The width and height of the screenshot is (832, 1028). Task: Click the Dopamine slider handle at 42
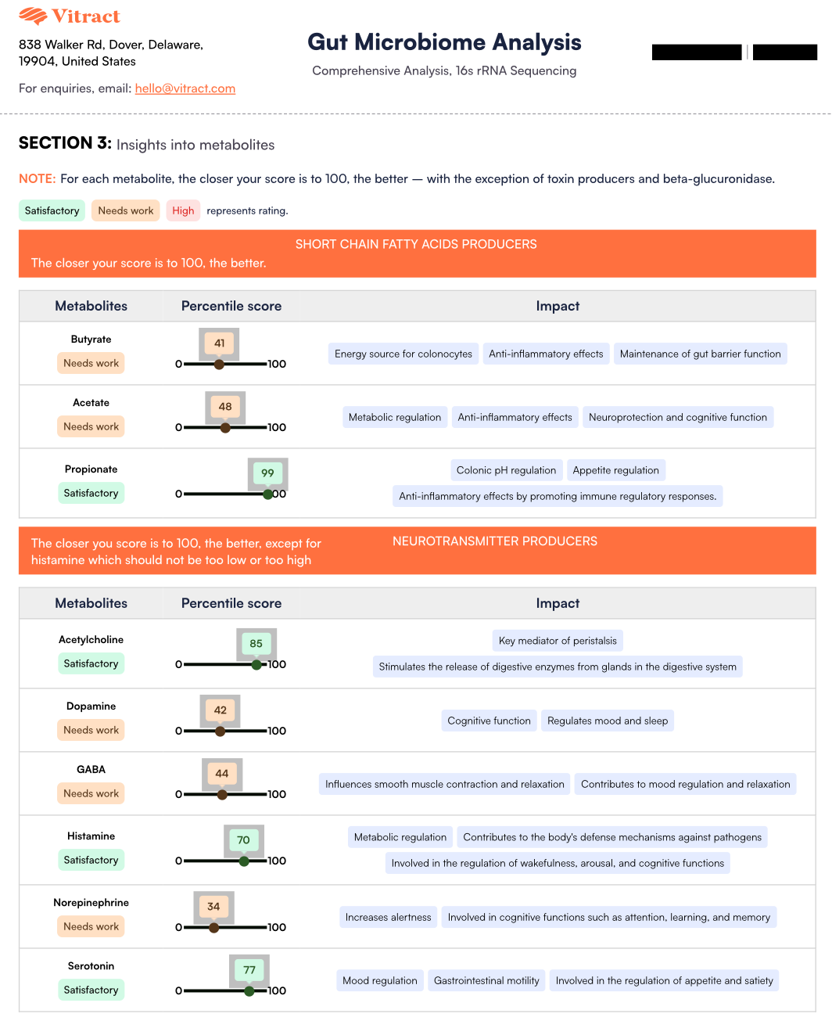(220, 731)
